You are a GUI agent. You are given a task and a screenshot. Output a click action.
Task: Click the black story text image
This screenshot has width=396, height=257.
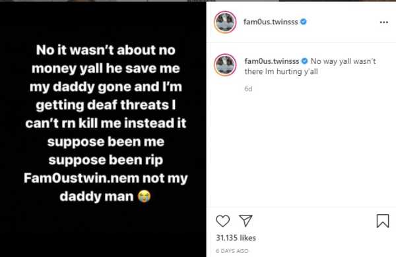coord(103,130)
